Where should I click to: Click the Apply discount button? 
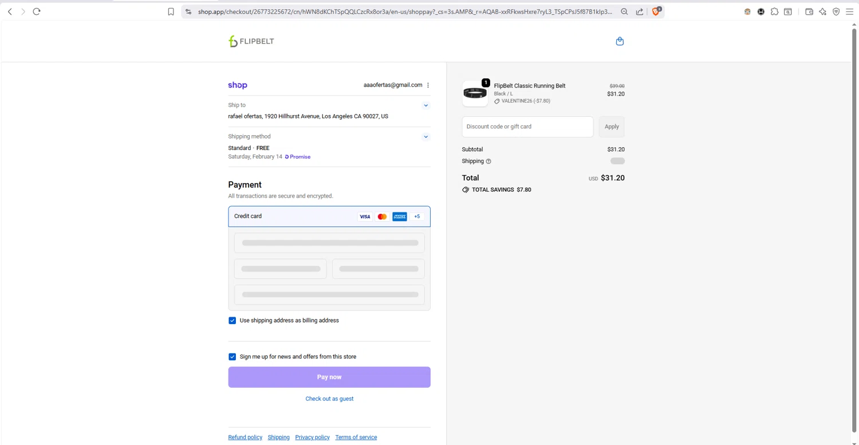pos(612,127)
